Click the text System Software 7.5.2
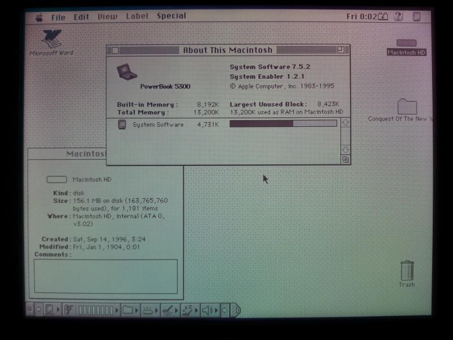The image size is (453, 340). pos(270,67)
